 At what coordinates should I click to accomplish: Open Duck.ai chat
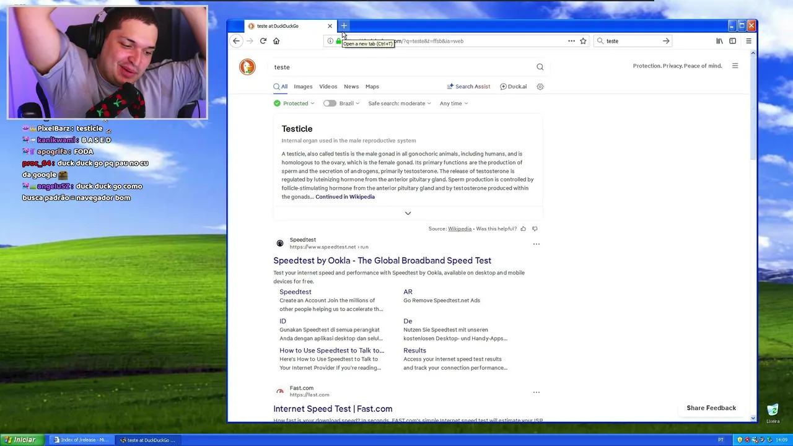pos(513,87)
